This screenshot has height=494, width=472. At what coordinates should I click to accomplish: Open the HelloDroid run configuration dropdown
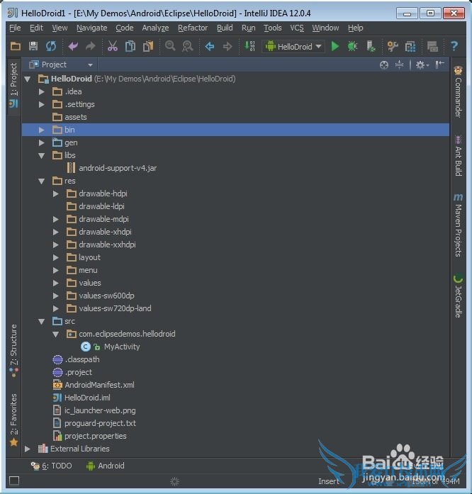(x=293, y=47)
